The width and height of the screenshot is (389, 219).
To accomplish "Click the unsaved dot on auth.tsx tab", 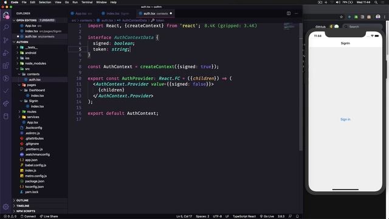I will (171, 13).
